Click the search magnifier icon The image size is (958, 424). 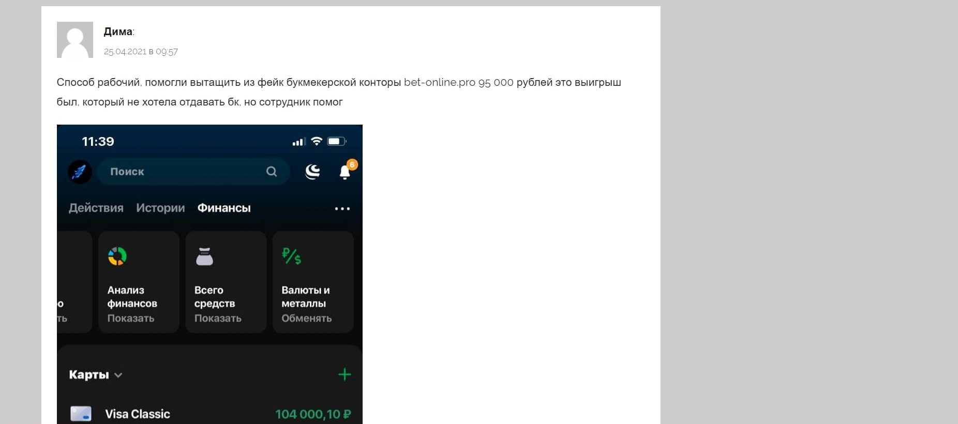[x=272, y=171]
